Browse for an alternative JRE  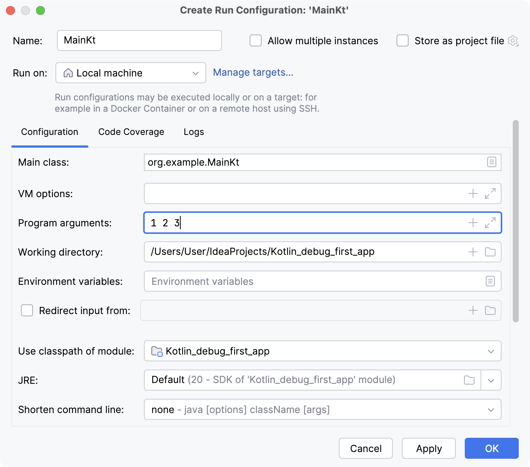click(469, 380)
